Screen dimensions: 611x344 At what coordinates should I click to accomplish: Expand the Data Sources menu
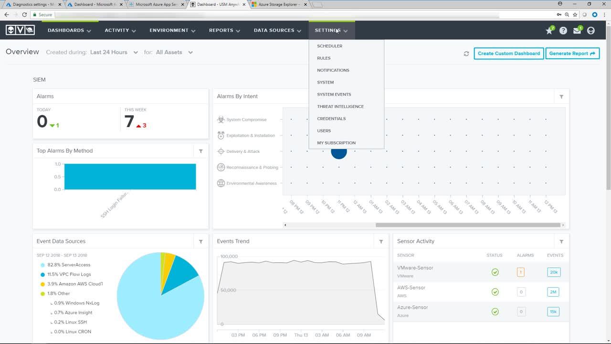point(277,30)
